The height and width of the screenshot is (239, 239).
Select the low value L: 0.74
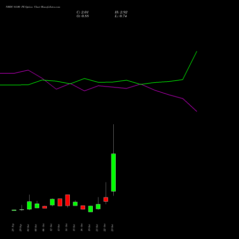click(x=120, y=16)
